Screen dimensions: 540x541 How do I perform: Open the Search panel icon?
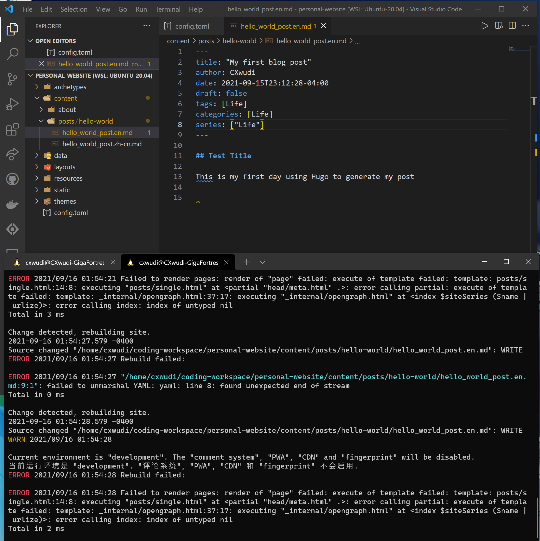(12, 54)
